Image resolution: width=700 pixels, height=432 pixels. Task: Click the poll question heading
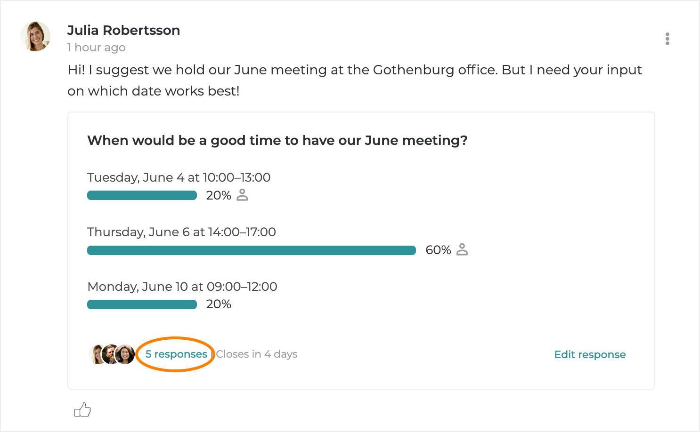click(277, 141)
